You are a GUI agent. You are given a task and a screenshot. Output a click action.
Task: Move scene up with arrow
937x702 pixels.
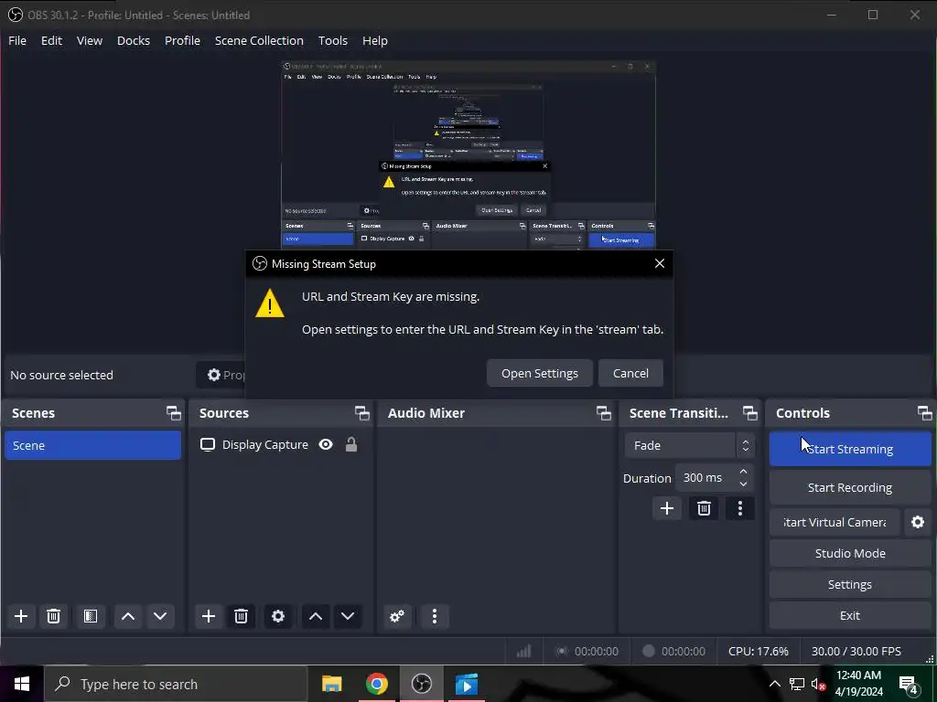click(128, 616)
